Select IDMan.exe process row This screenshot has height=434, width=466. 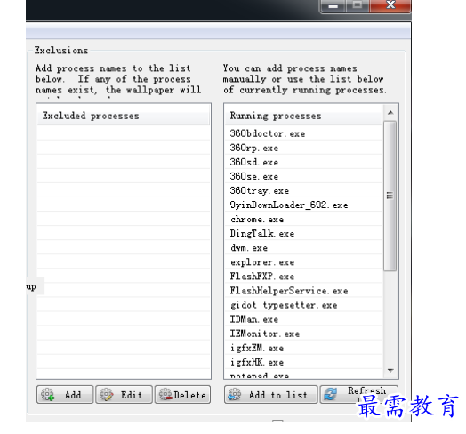304,319
